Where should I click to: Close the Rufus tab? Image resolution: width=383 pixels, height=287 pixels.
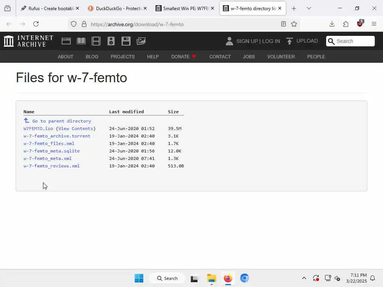pos(77,8)
